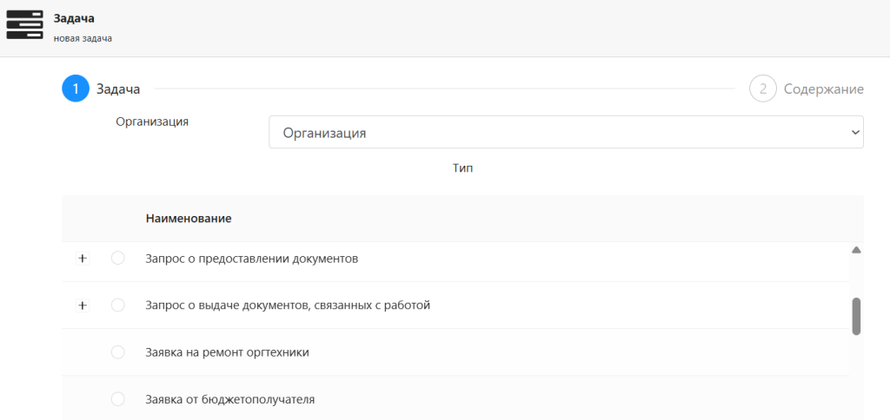Click the scroll-up arrow in type list
Viewport: 890px width, 420px height.
click(856, 250)
